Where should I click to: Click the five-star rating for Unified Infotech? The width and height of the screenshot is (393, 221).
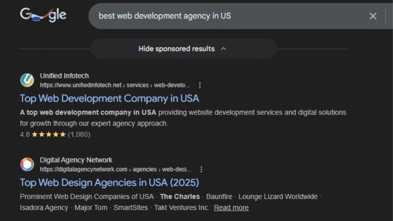pyautogui.click(x=49, y=135)
